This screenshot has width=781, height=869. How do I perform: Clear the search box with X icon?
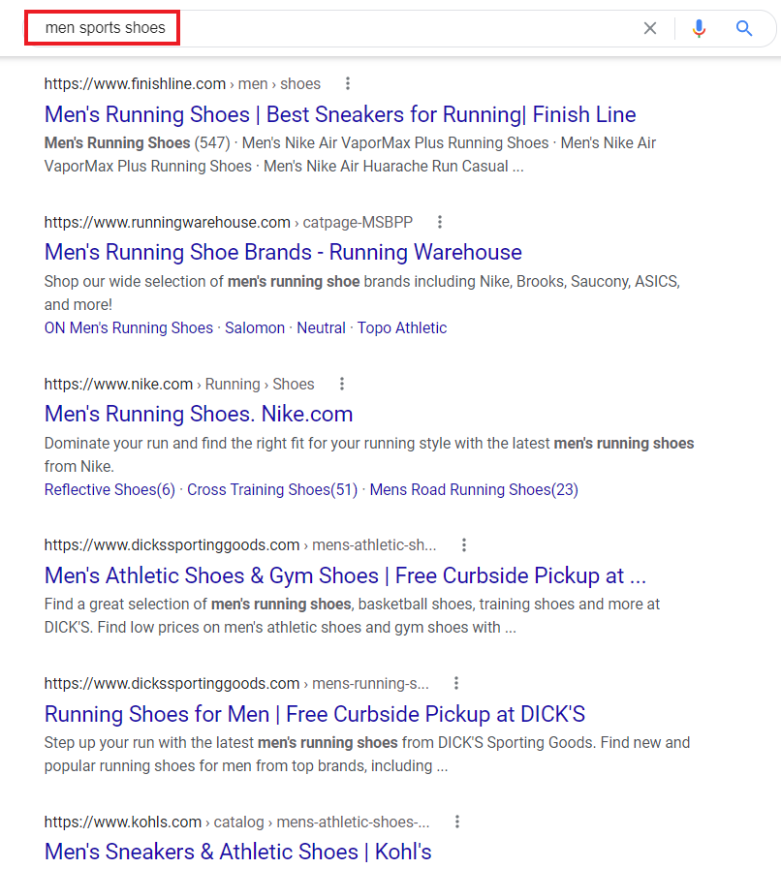coord(650,28)
